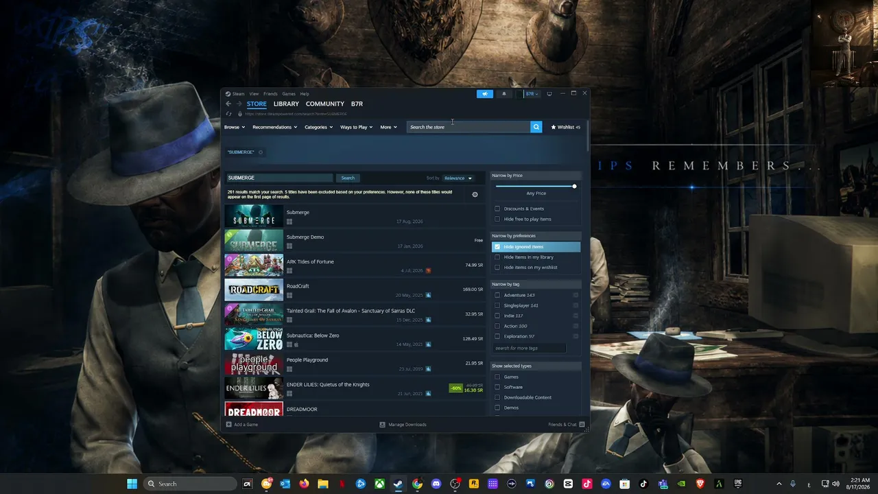Switch to the COMMUNITY tab
Screen dimensions: 878x494
tap(325, 104)
